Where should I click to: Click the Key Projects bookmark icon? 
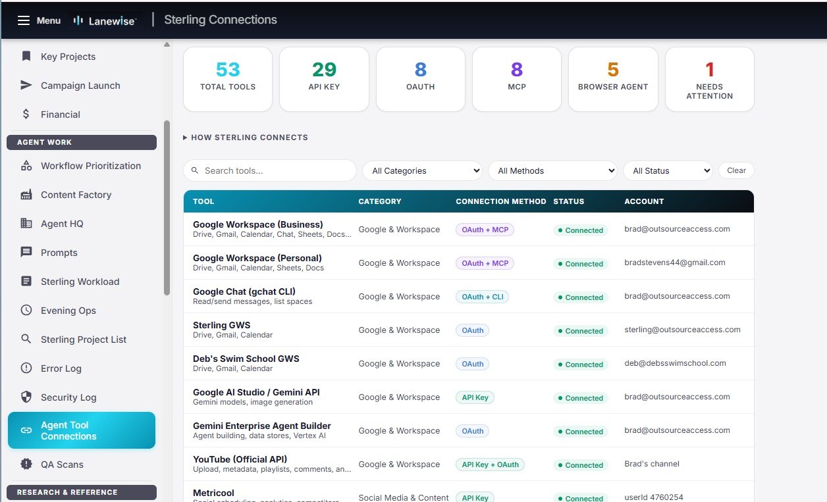tap(26, 57)
